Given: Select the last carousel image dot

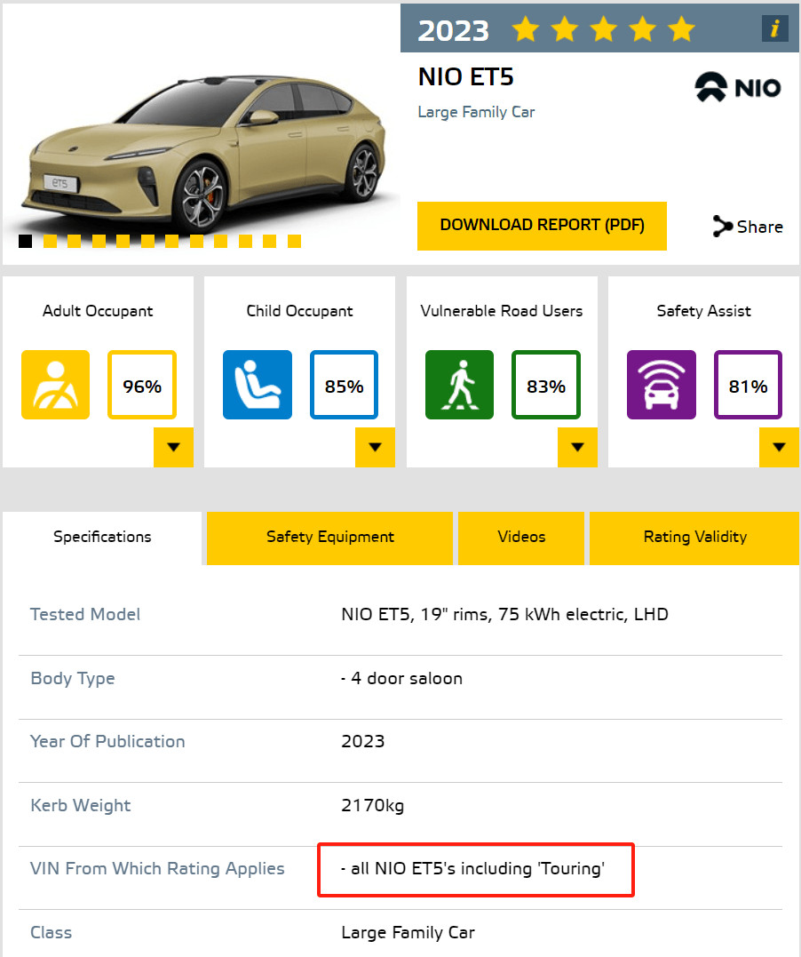Looking at the screenshot, I should [294, 242].
